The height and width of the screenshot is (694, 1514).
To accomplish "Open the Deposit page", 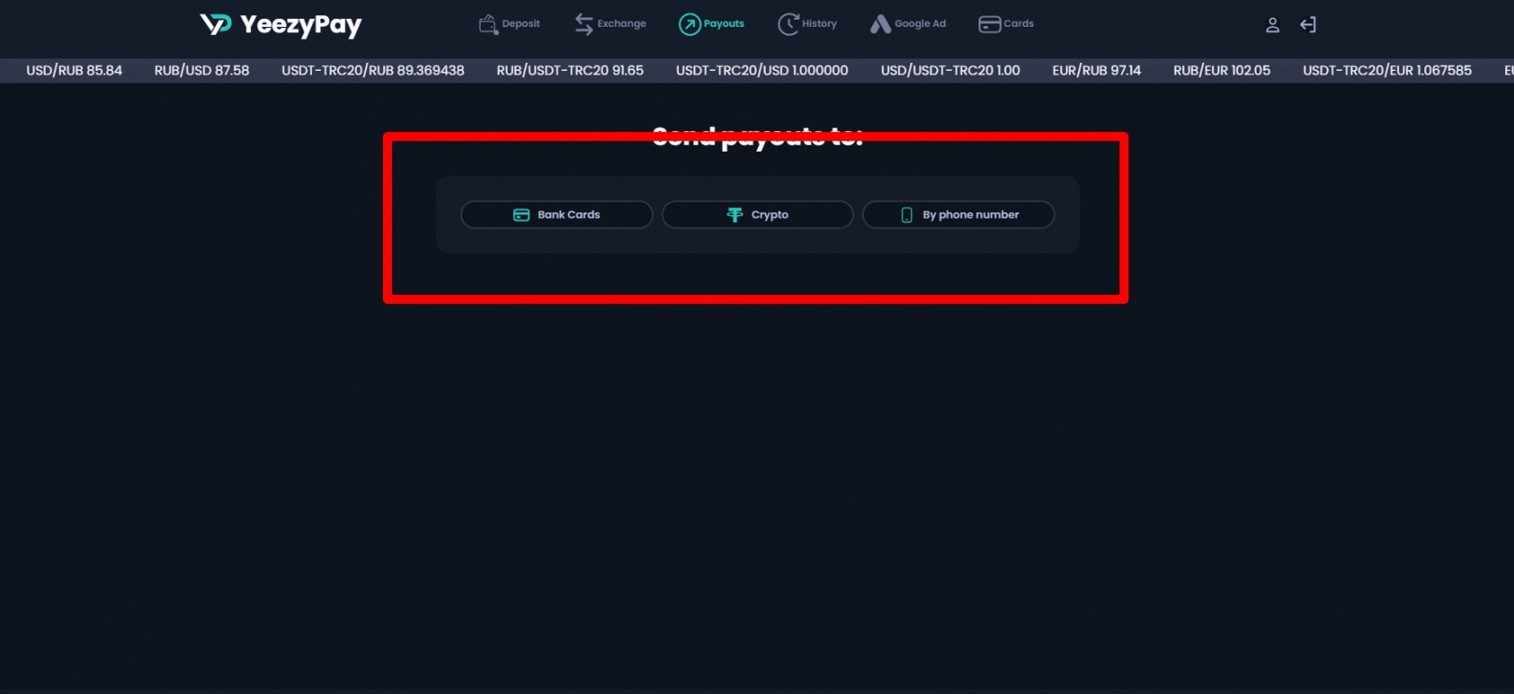I will coord(509,24).
